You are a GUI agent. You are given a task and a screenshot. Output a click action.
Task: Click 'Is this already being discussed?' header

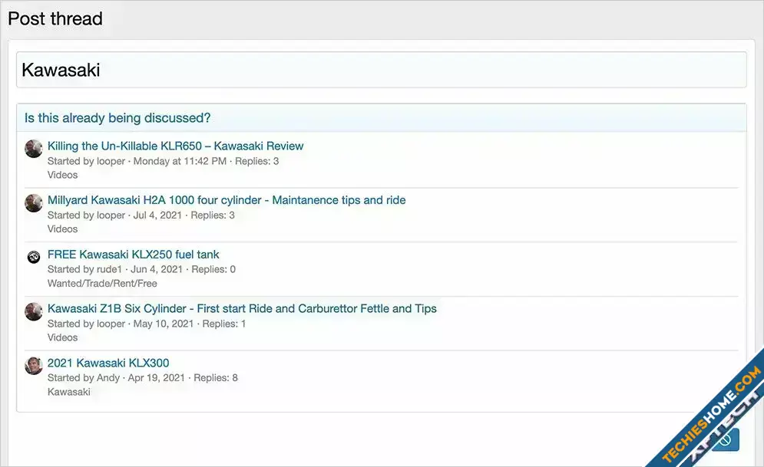117,118
